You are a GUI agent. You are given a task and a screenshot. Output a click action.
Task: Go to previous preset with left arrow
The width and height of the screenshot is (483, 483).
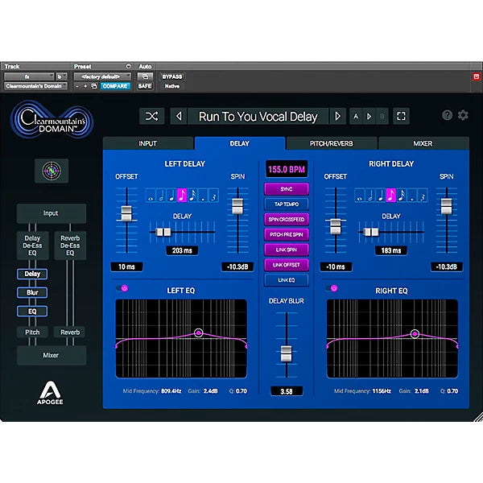(179, 117)
